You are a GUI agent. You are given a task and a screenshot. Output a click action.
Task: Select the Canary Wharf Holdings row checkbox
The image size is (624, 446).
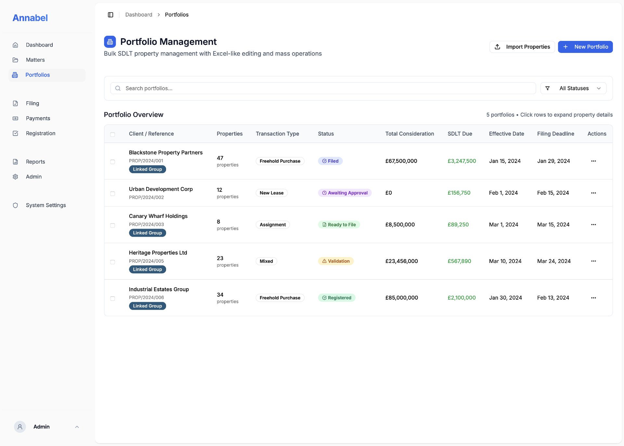click(x=113, y=225)
